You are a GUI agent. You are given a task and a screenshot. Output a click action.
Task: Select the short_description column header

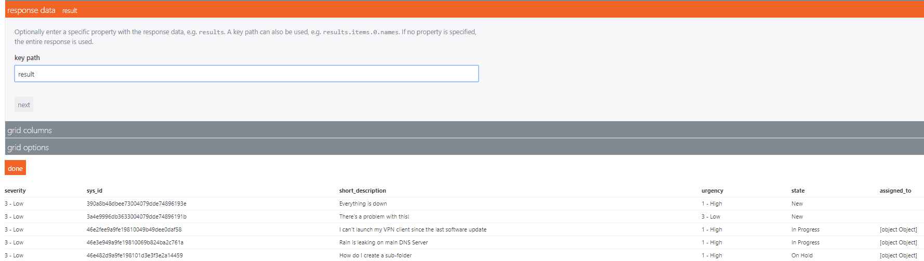pyautogui.click(x=363, y=191)
